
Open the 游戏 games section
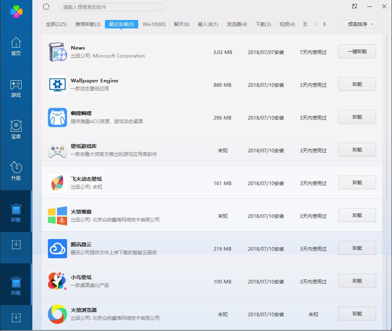[16, 88]
